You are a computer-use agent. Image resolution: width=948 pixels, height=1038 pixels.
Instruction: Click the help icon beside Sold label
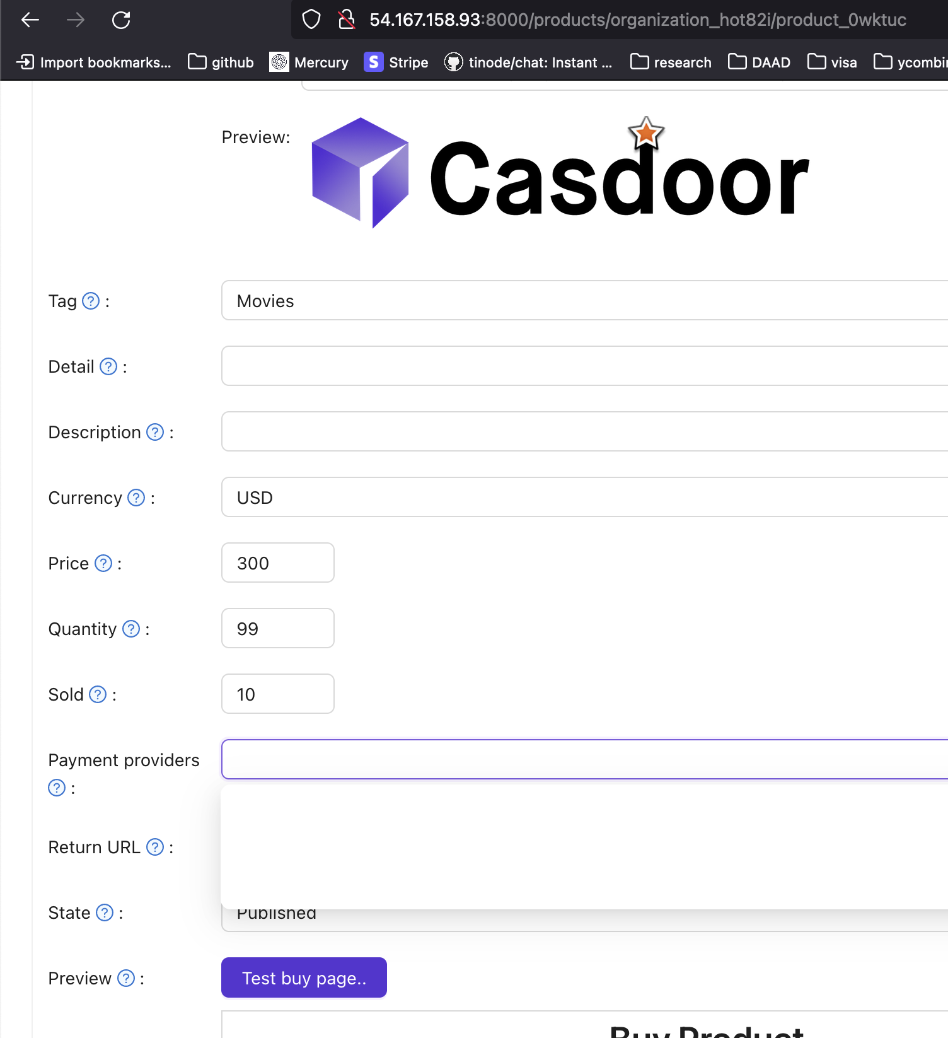click(x=98, y=695)
